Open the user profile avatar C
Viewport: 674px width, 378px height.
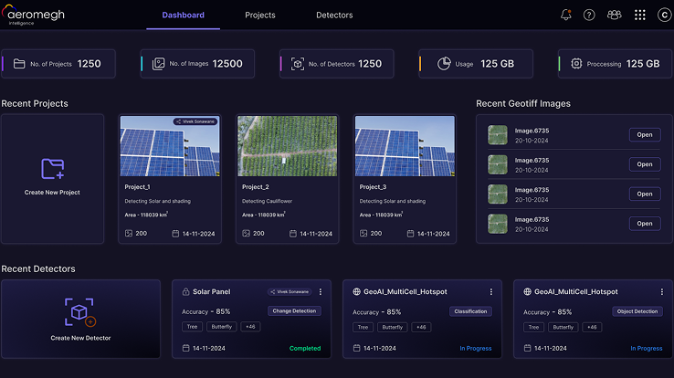pos(665,15)
